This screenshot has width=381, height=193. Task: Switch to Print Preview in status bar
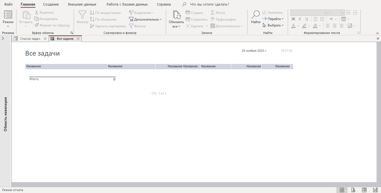[353, 190]
